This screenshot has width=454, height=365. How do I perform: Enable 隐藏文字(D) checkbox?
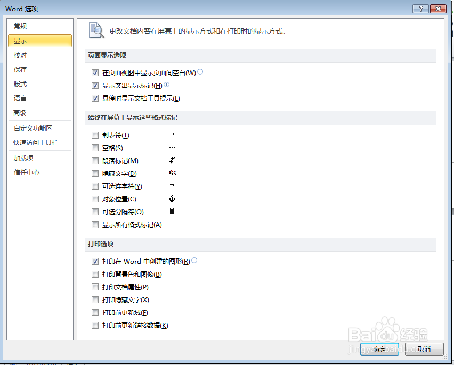coord(95,173)
